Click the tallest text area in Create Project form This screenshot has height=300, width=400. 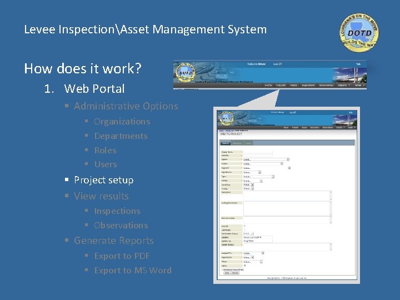point(288,209)
